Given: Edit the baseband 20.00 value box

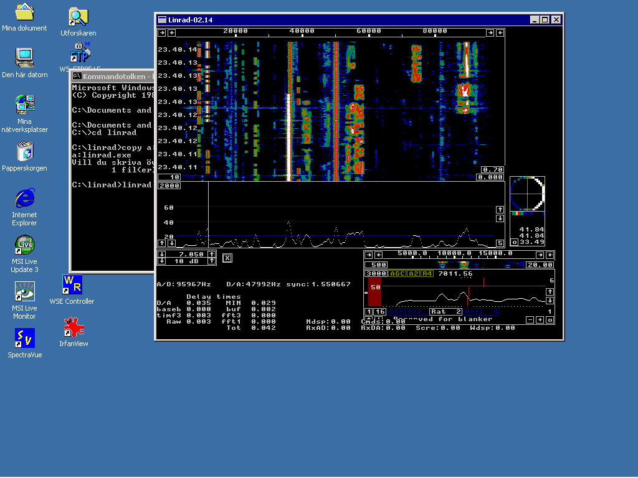Looking at the screenshot, I should (540, 265).
